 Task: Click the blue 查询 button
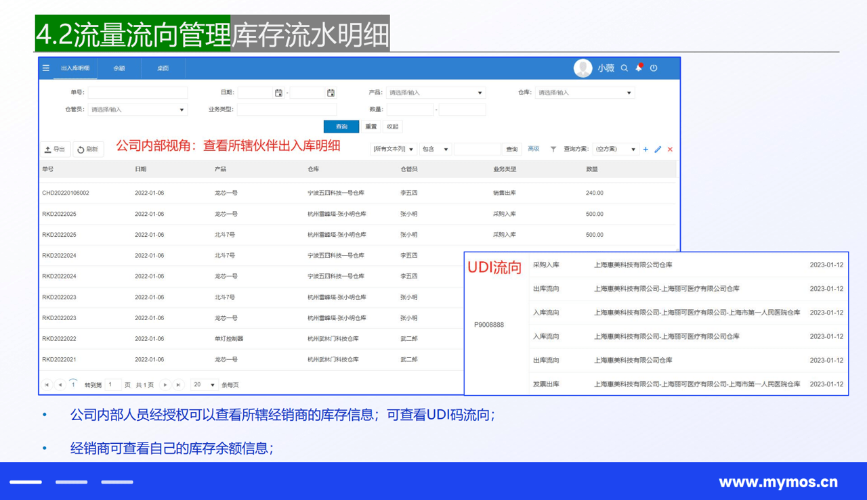(x=341, y=127)
